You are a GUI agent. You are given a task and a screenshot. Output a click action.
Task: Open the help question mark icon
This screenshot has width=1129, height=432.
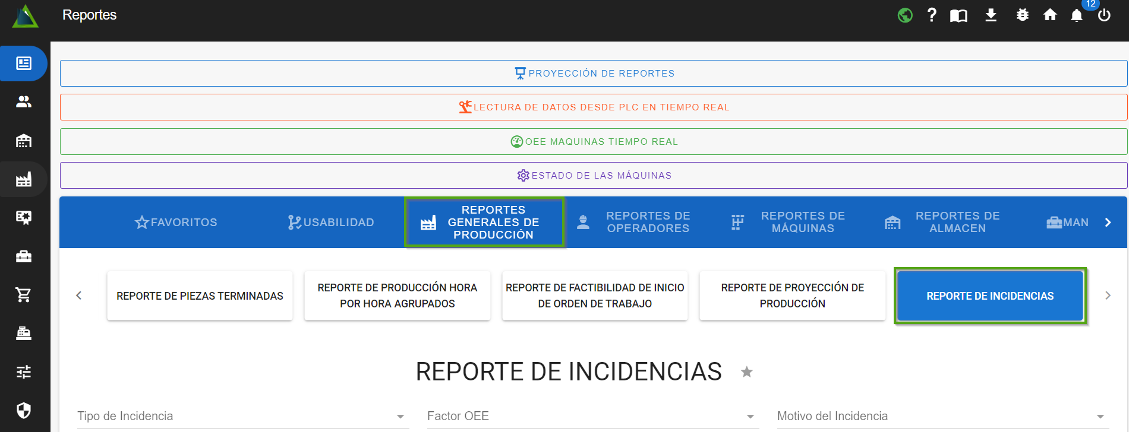pos(932,15)
